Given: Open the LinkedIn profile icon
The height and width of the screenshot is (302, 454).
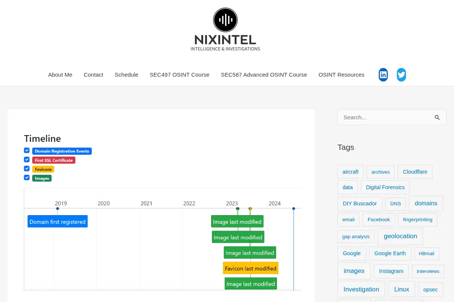Looking at the screenshot, I should [383, 75].
